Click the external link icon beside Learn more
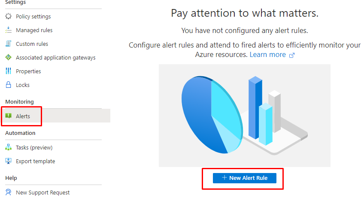364x203 pixels. pyautogui.click(x=292, y=55)
